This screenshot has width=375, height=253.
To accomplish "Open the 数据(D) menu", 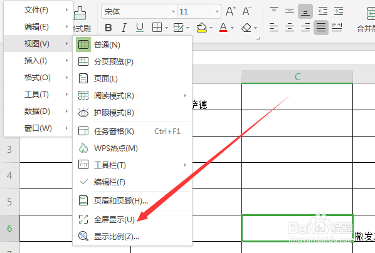I will (x=38, y=111).
